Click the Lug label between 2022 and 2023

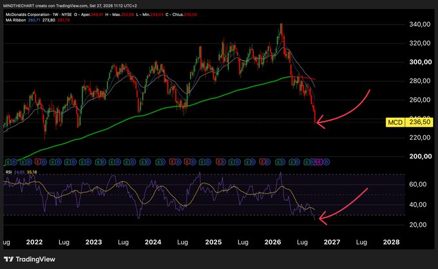click(64, 242)
